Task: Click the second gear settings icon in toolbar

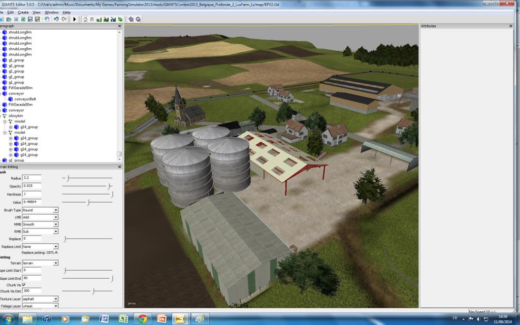Action: click(x=138, y=19)
